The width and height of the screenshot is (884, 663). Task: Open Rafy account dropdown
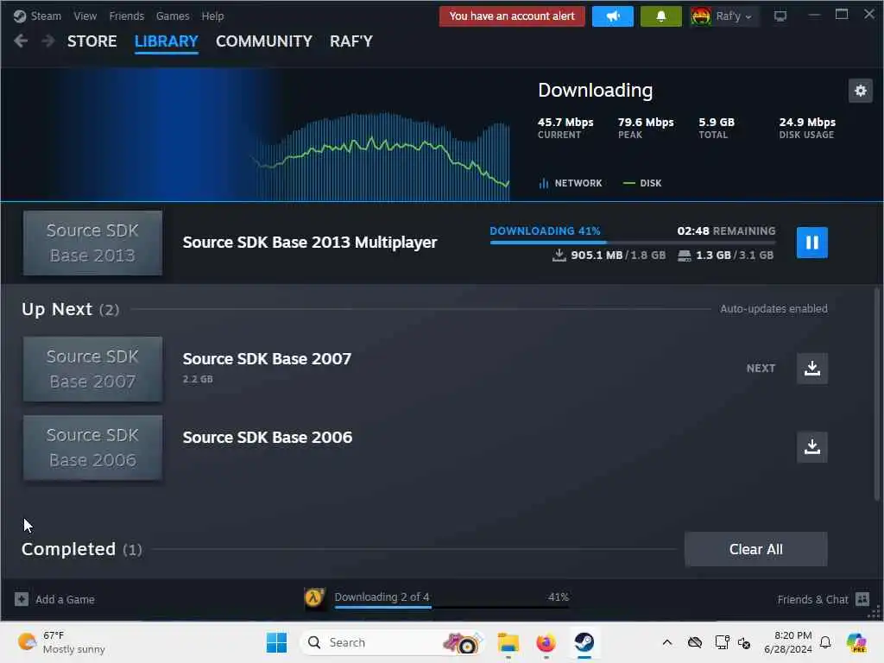click(x=734, y=16)
